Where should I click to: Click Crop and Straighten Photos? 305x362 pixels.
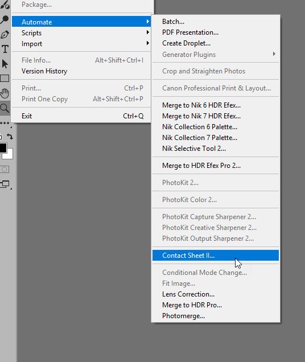216,71
